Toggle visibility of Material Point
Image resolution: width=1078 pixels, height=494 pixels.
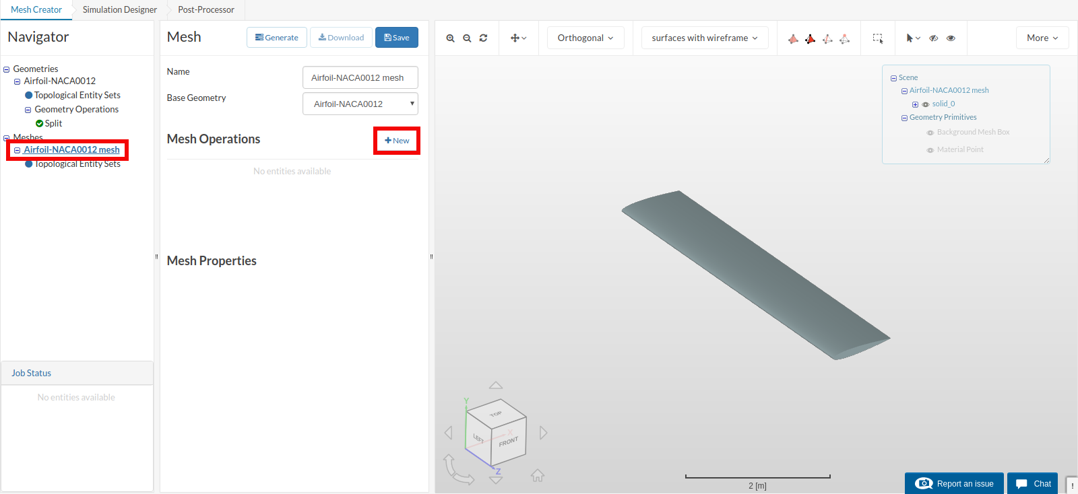click(930, 150)
